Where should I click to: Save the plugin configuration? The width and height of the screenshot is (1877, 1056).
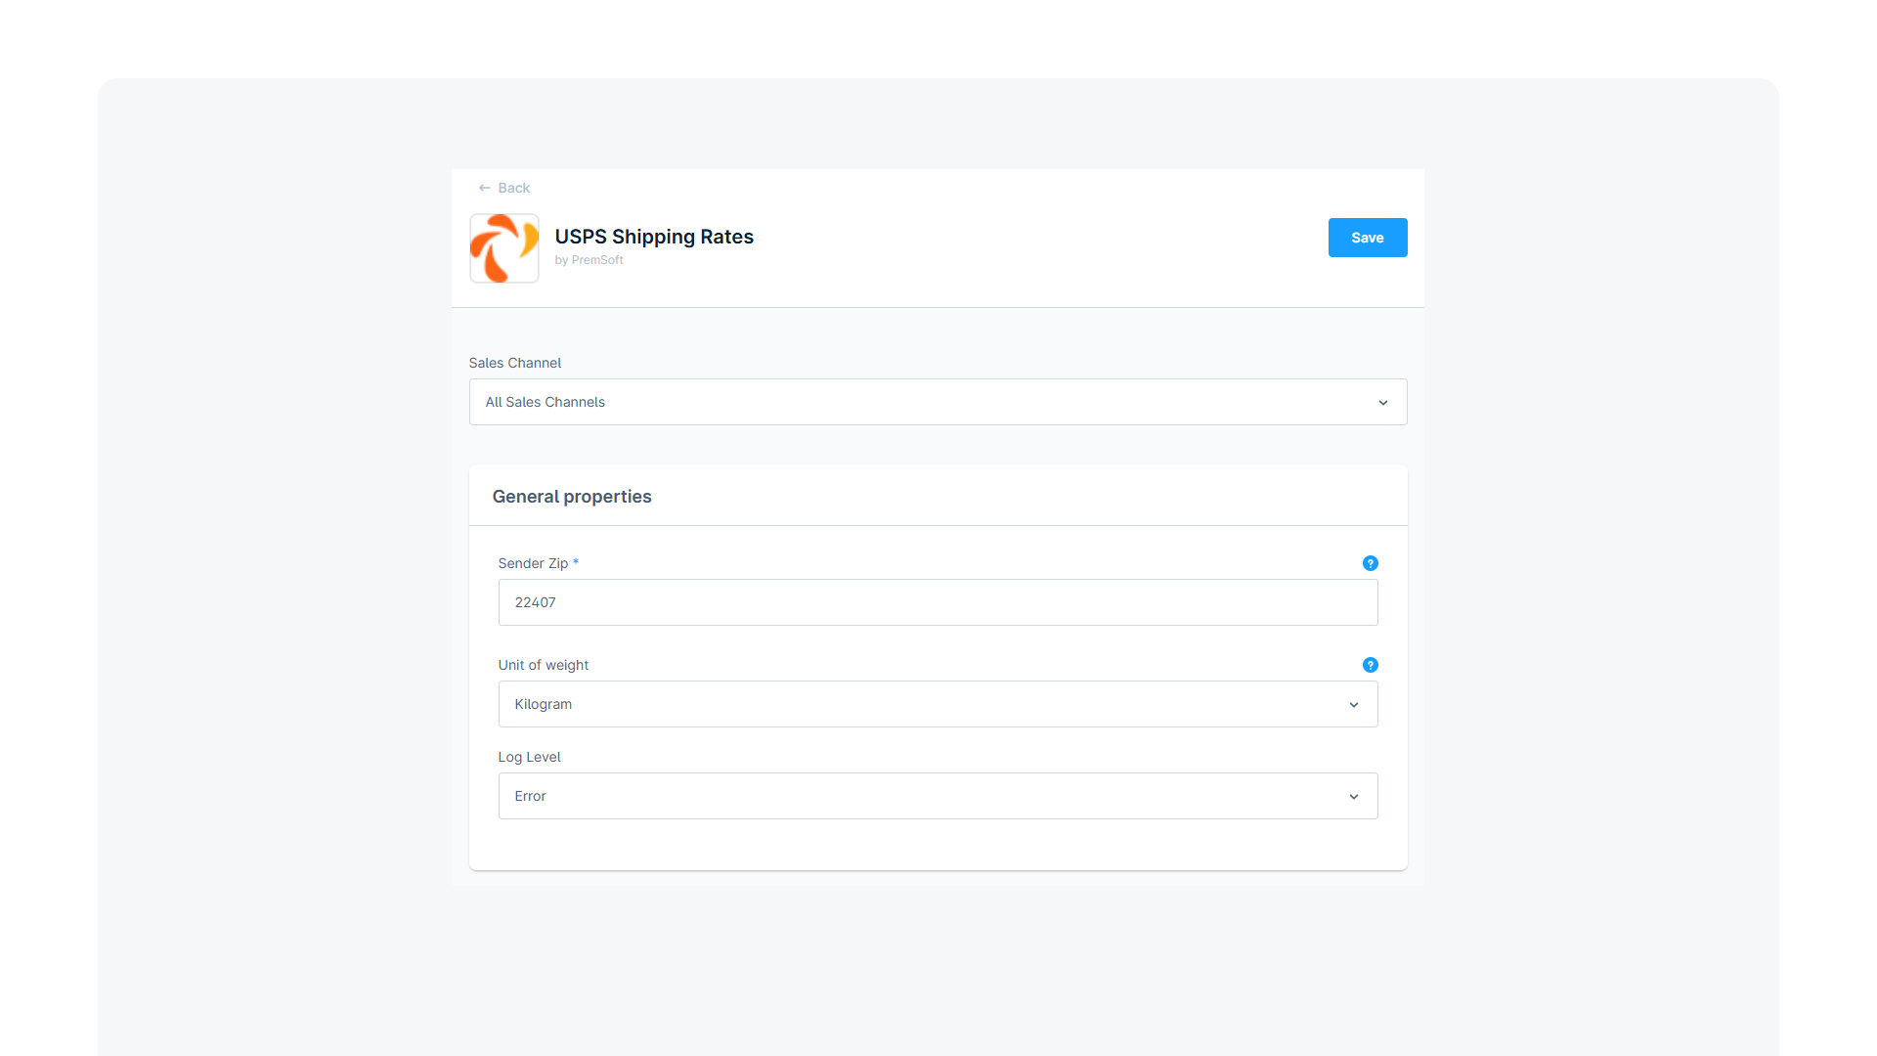1368,238
